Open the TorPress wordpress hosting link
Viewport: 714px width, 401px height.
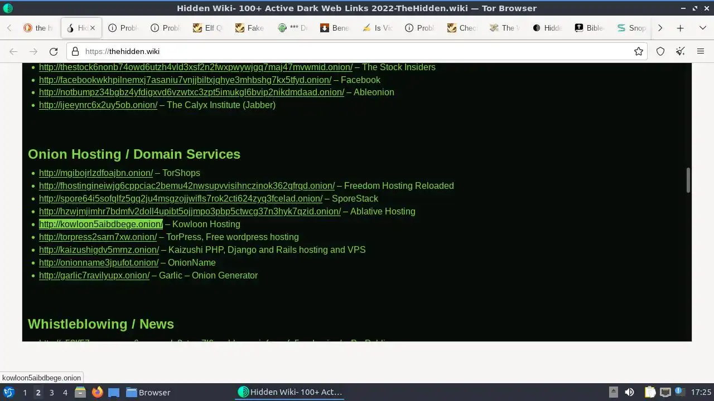point(98,237)
